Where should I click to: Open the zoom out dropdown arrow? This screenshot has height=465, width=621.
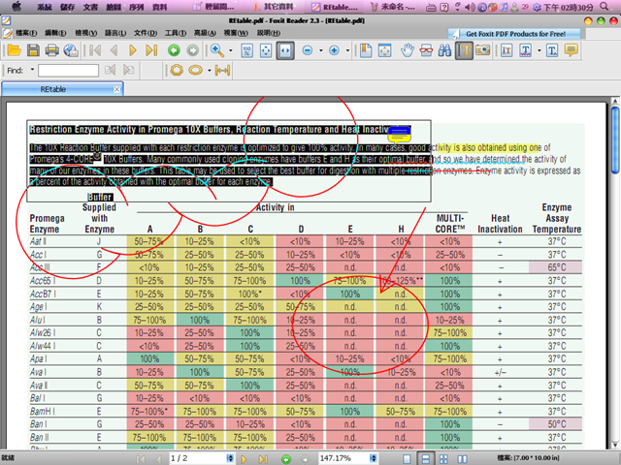(321, 50)
